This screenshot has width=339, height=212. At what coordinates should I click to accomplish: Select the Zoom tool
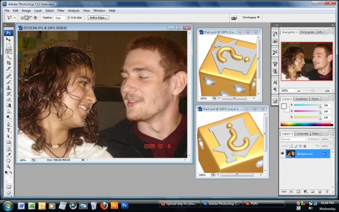[8, 167]
